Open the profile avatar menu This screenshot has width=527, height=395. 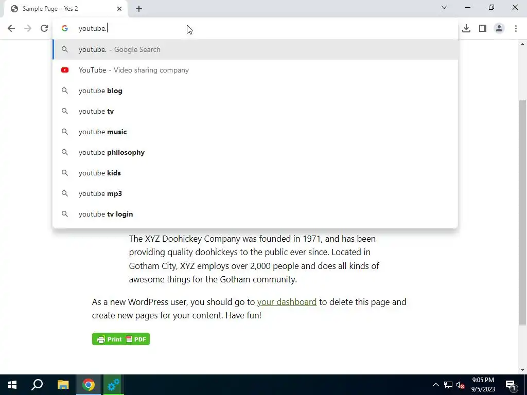499,29
